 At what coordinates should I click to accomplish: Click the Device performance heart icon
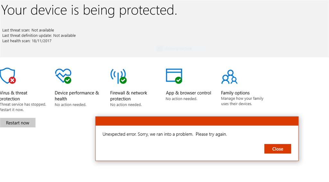point(63,76)
